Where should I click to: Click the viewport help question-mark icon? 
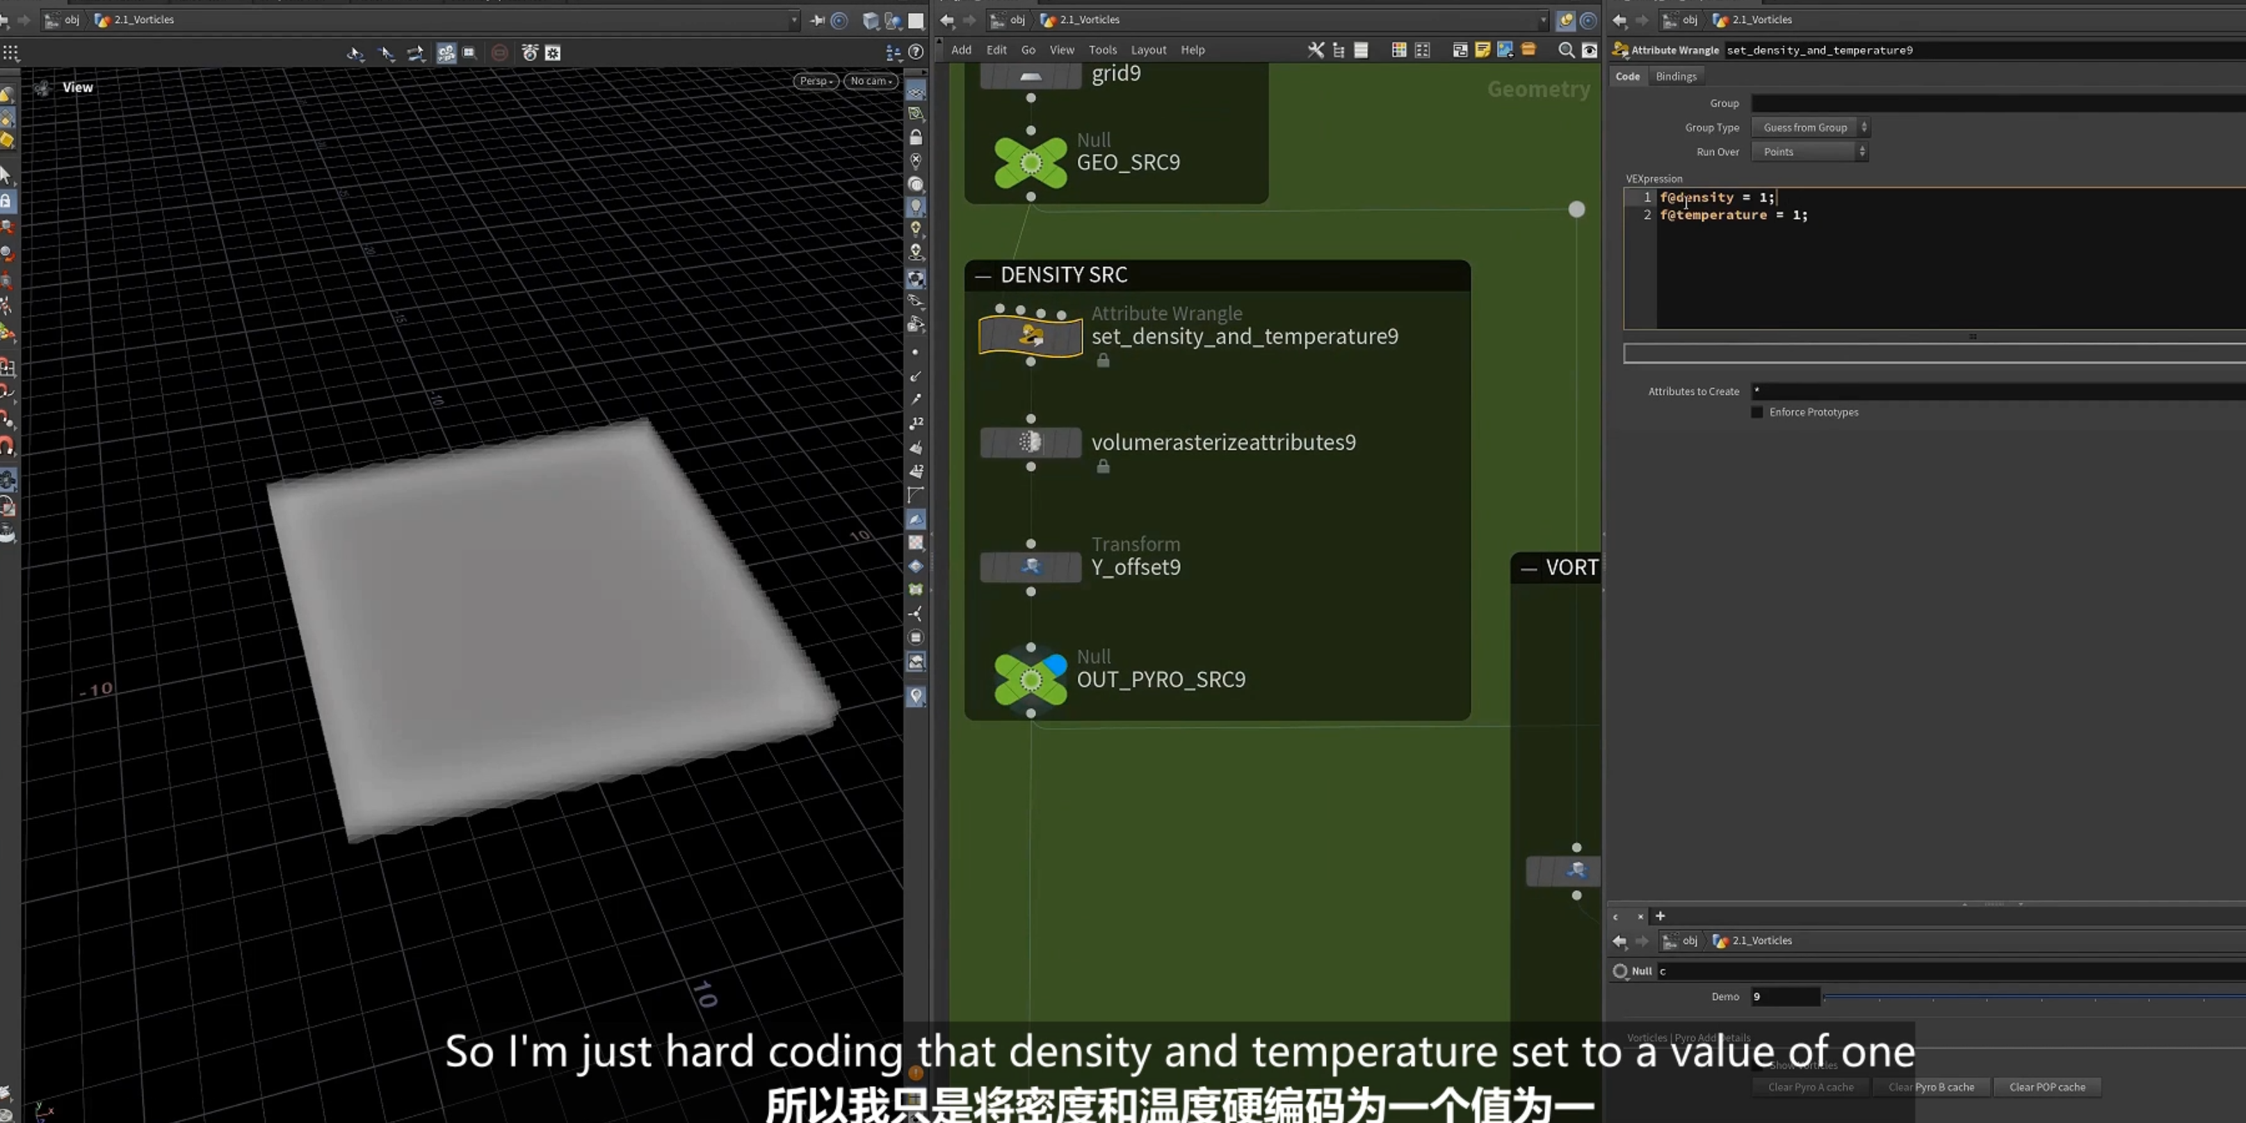(x=916, y=52)
